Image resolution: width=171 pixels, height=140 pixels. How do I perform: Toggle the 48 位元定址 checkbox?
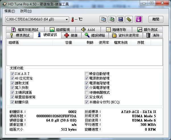[12, 78]
